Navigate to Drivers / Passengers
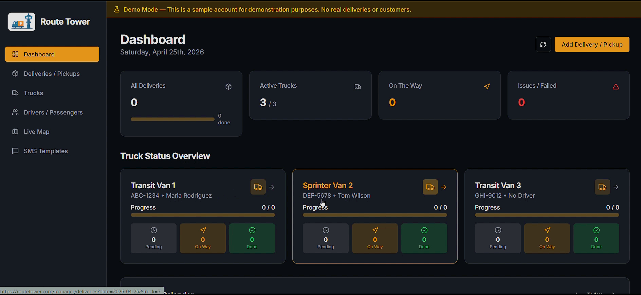 53,112
